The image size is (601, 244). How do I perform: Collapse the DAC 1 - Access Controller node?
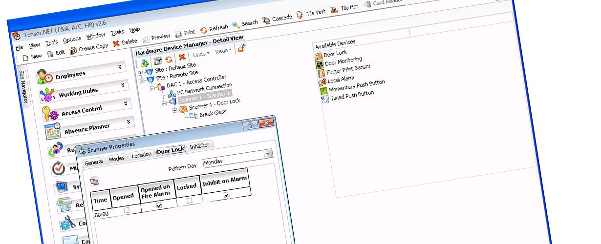[x=153, y=89]
